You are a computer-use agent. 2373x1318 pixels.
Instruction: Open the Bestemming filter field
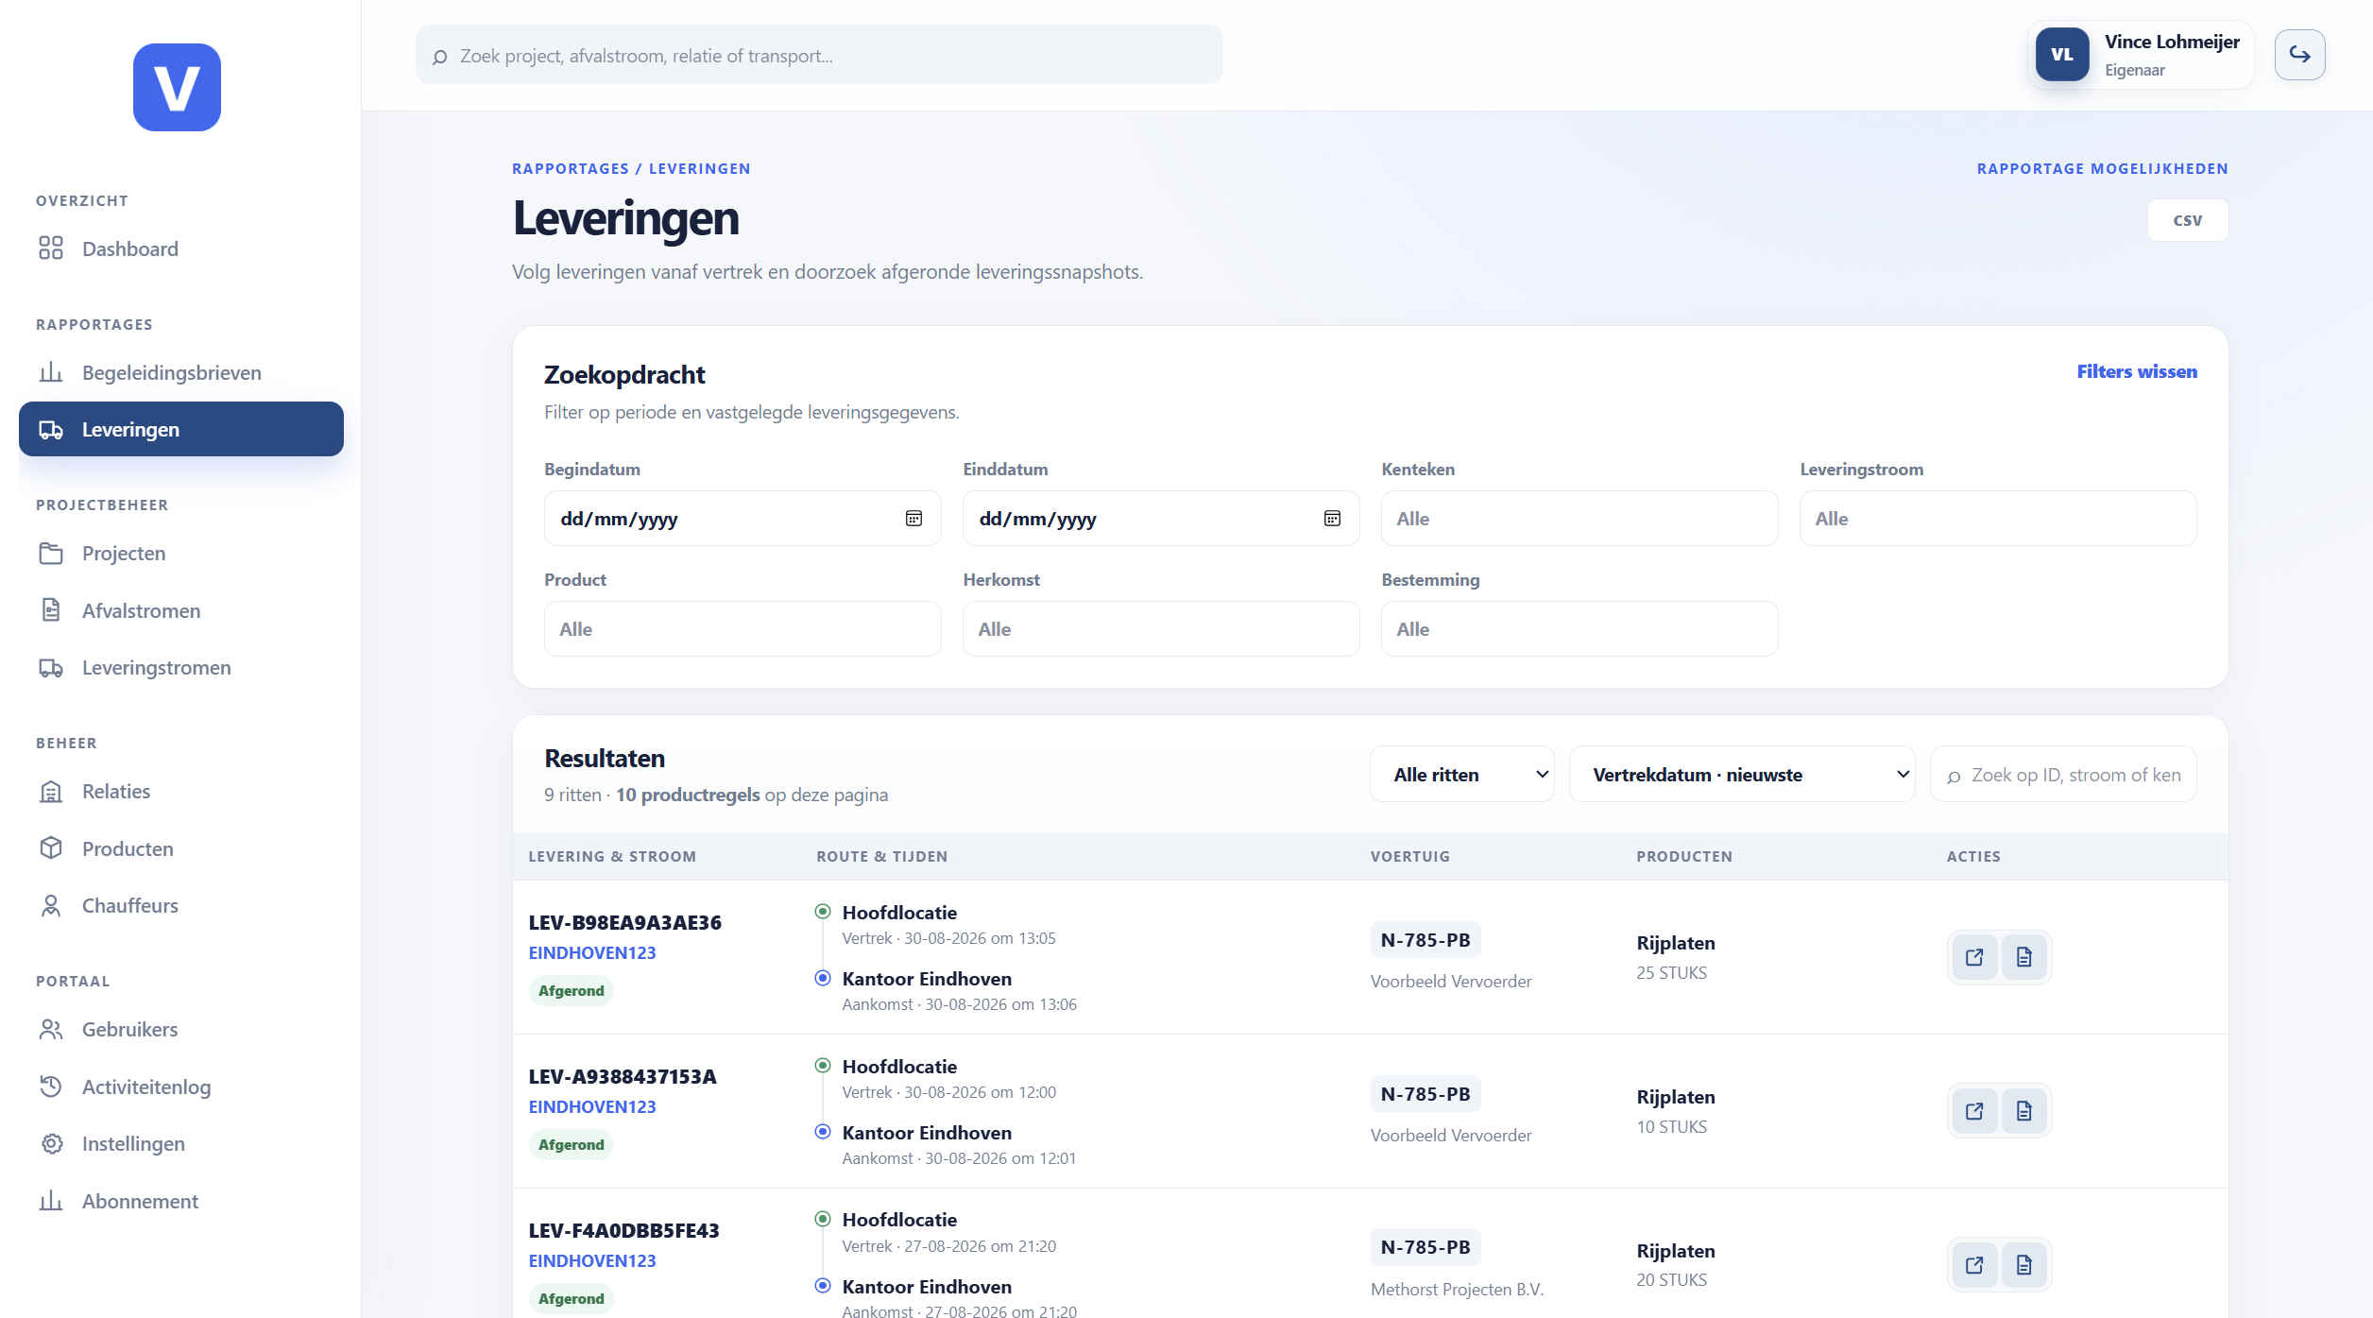click(1579, 629)
